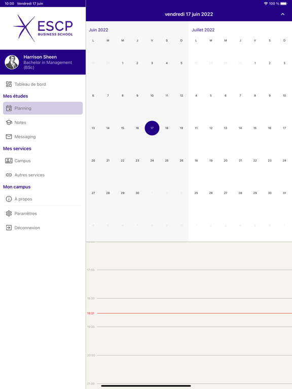Tap Harrison Sheen profile name
This screenshot has height=389, width=292.
[40, 57]
